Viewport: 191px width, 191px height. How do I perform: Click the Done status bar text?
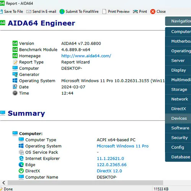point(8,189)
